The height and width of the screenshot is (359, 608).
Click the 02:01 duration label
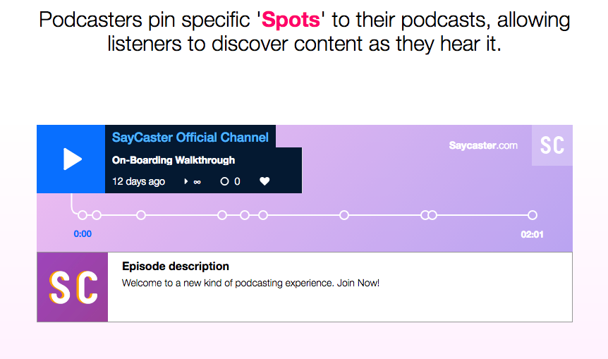532,235
